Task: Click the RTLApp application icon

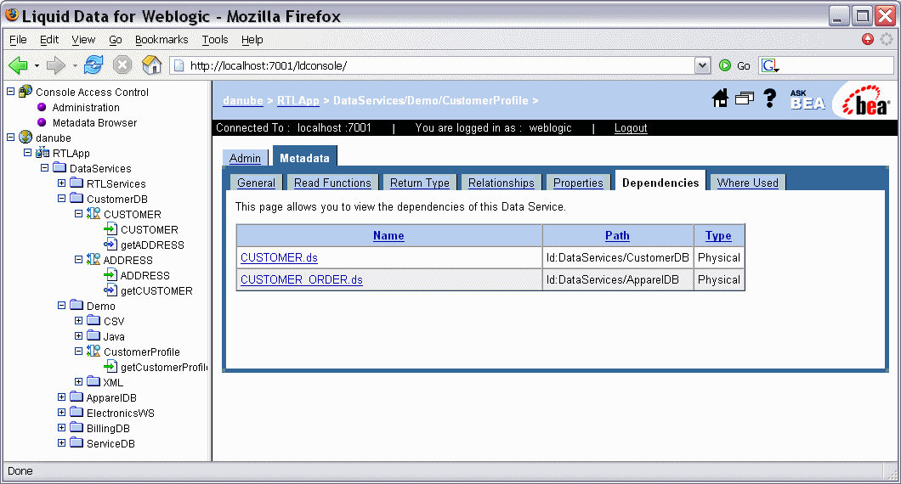Action: click(x=42, y=153)
